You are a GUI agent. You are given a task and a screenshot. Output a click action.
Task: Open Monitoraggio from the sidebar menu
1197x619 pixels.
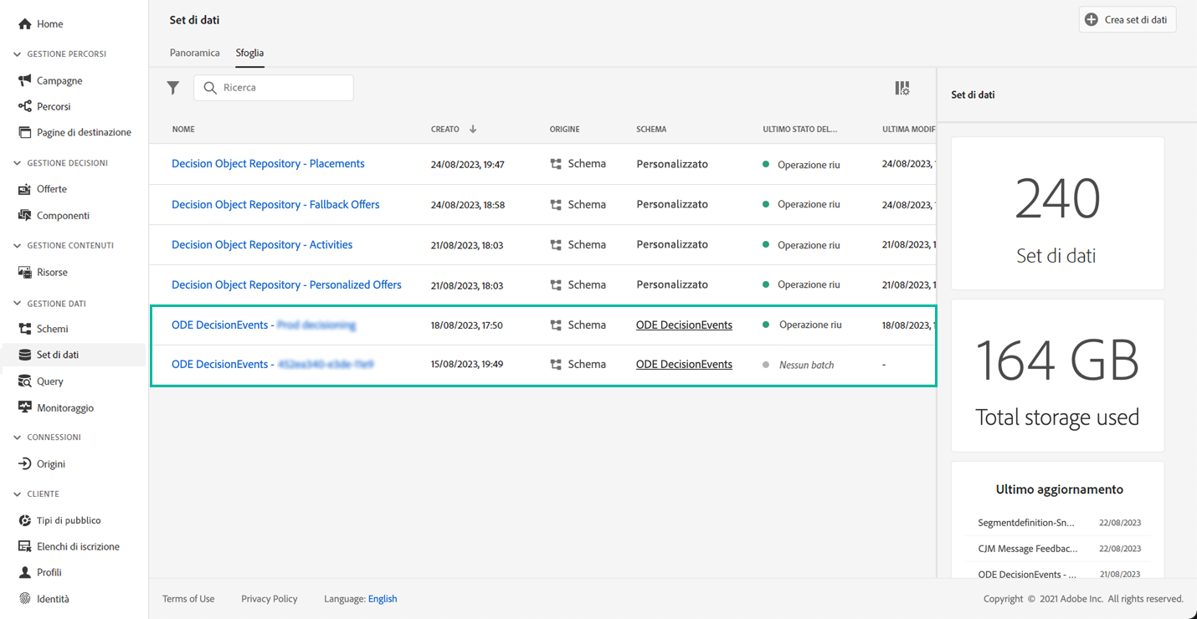pyautogui.click(x=65, y=407)
